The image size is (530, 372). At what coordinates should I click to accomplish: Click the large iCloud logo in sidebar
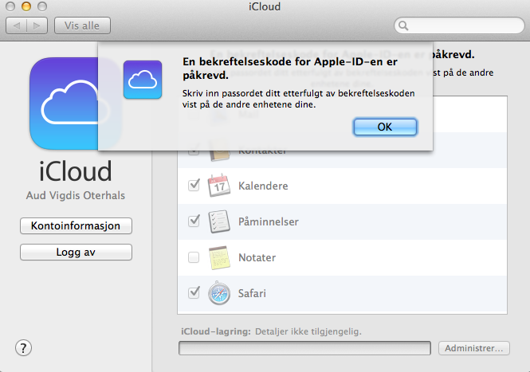coord(75,104)
